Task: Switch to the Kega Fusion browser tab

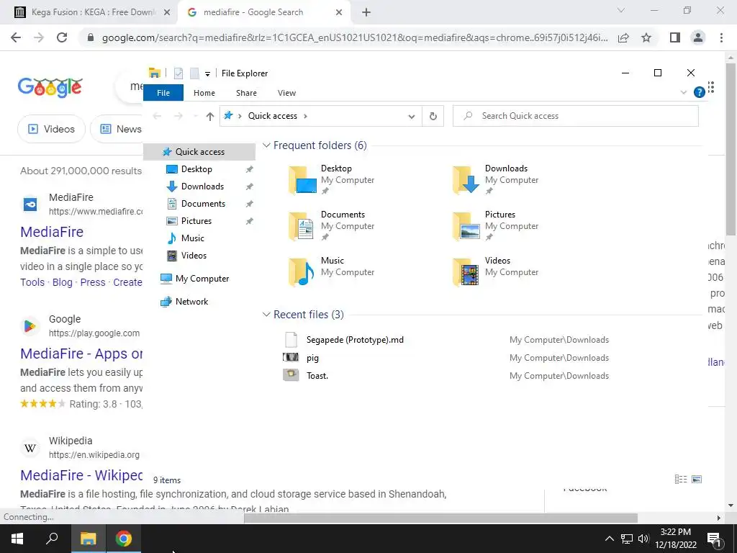Action: point(91,12)
